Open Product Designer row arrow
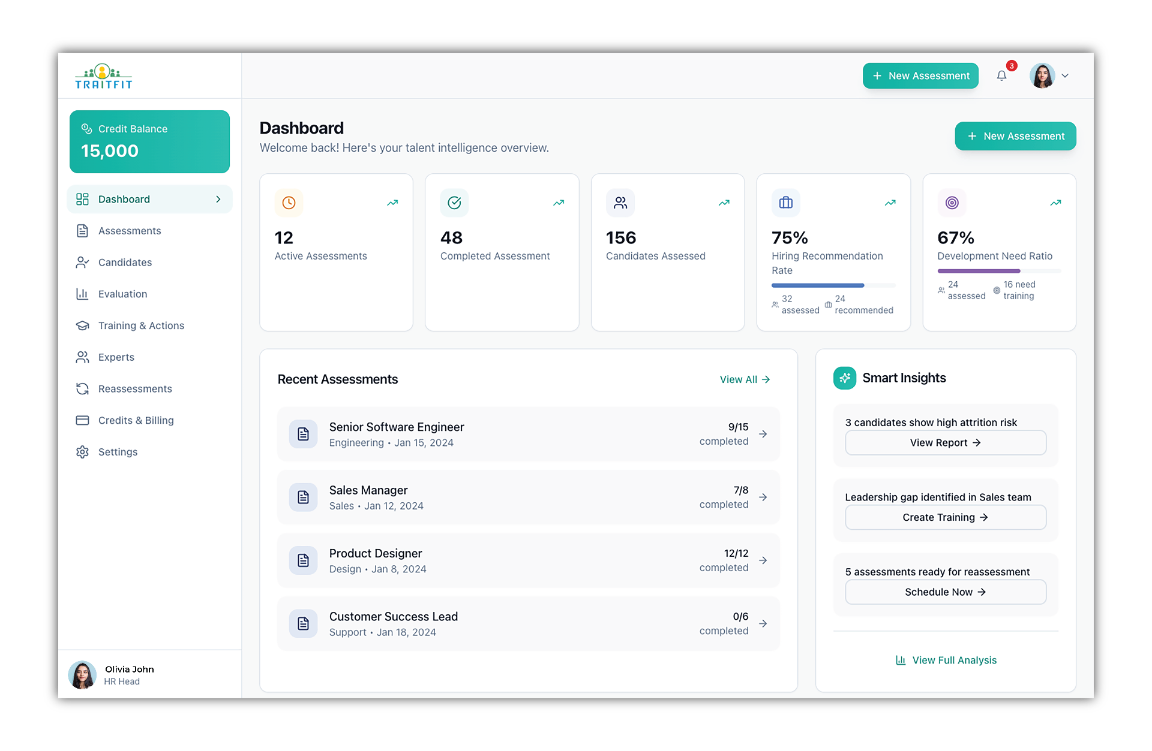 [763, 560]
